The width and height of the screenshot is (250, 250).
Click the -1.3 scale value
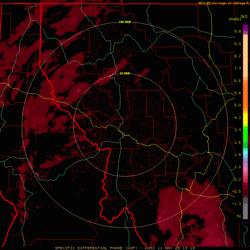236,204
